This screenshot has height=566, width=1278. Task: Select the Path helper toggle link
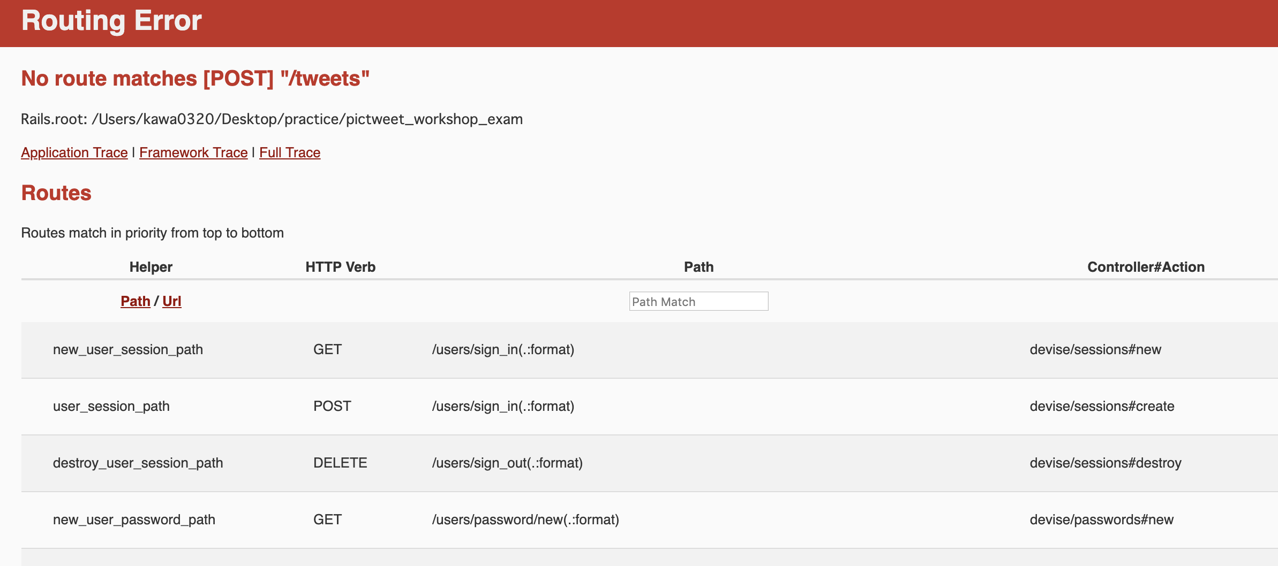[135, 301]
